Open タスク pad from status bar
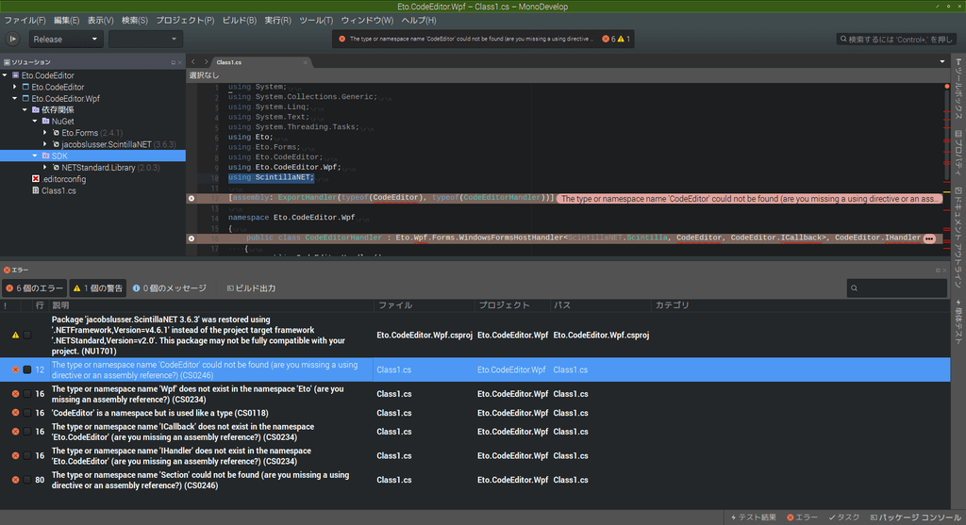The width and height of the screenshot is (966, 525). coord(844,517)
